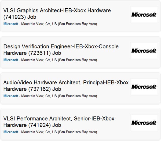161x141 pixels.
Task: Click Microsoft logo beside Design Verification Engineer job
Action: pos(144,51)
